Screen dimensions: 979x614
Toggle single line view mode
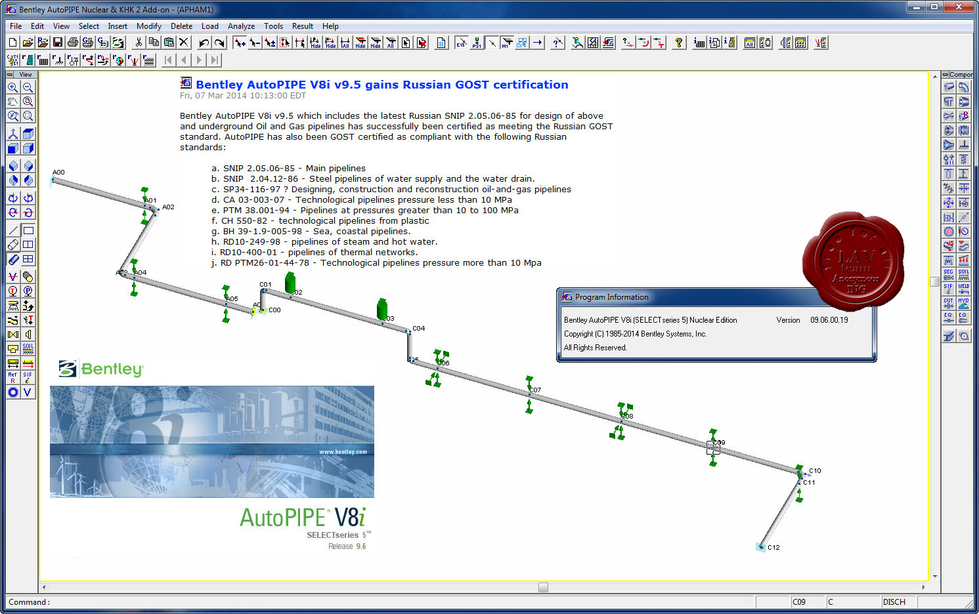coord(12,230)
